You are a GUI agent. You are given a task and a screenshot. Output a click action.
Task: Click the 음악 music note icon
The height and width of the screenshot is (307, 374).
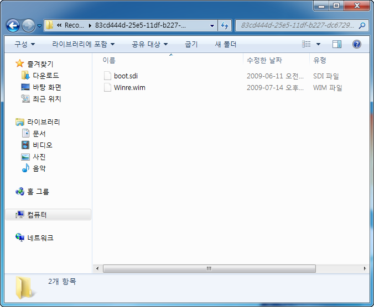pyautogui.click(x=25, y=168)
